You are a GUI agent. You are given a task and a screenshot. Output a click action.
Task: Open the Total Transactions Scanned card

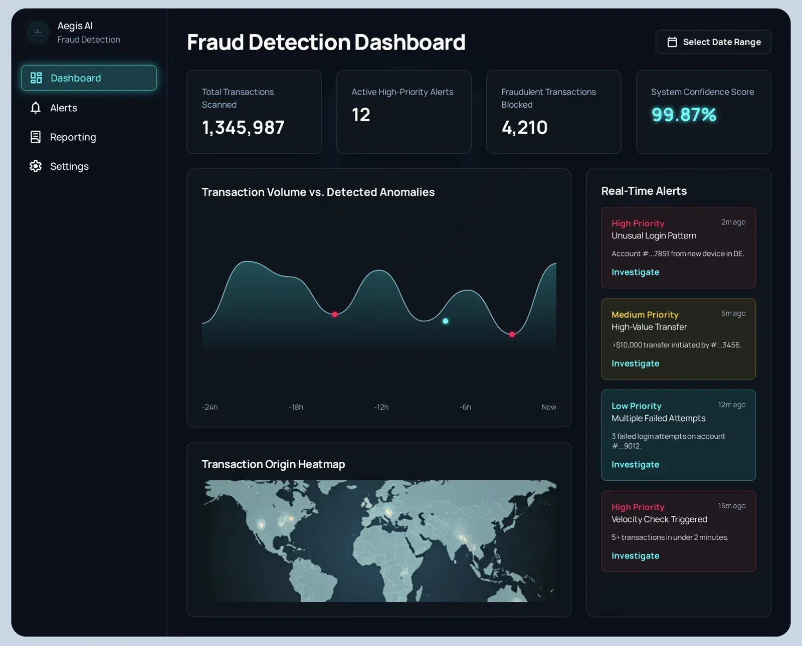click(254, 112)
